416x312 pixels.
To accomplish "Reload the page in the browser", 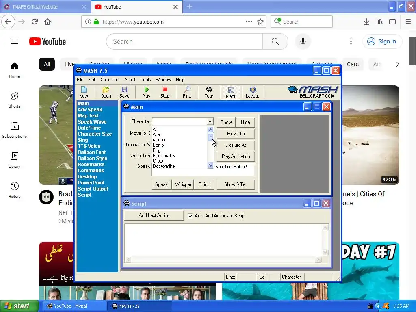I will coord(35,22).
